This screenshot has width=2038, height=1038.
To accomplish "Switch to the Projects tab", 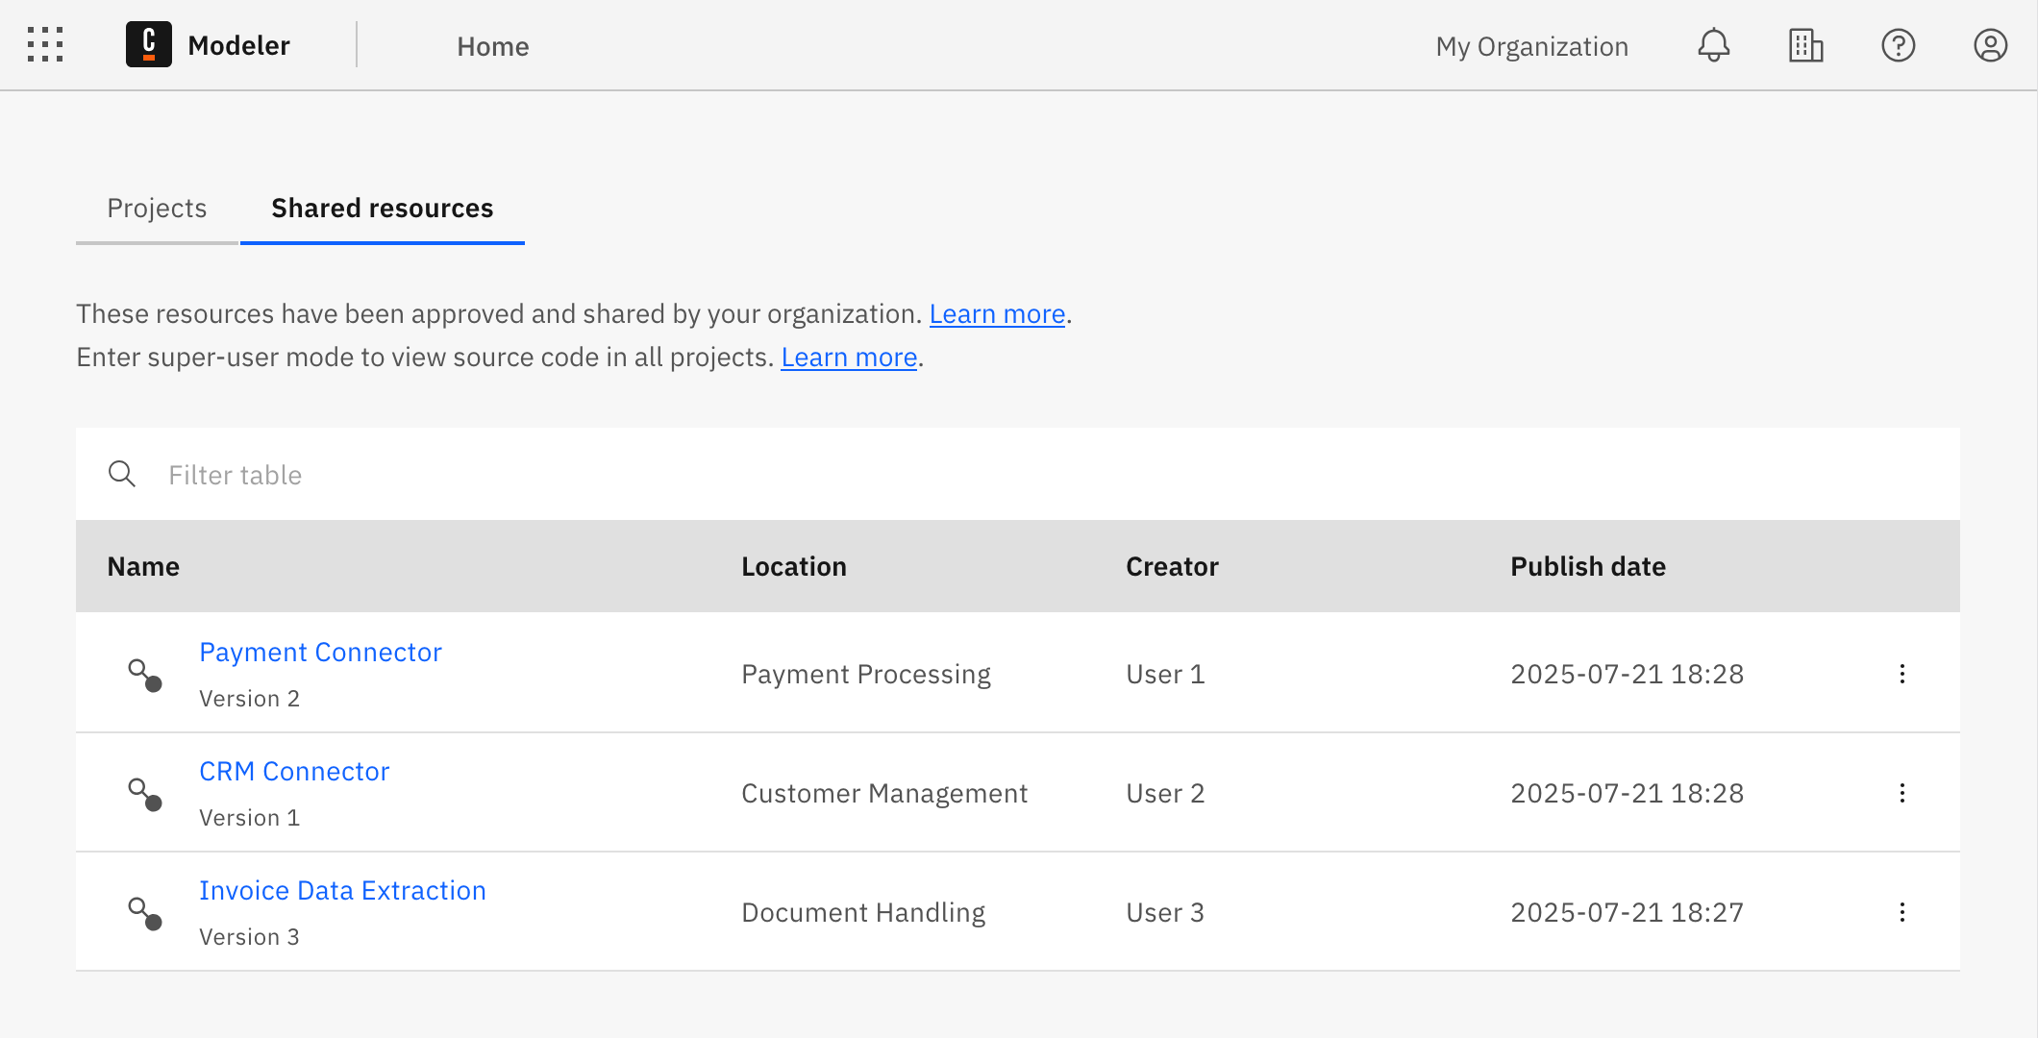I will pos(157,208).
